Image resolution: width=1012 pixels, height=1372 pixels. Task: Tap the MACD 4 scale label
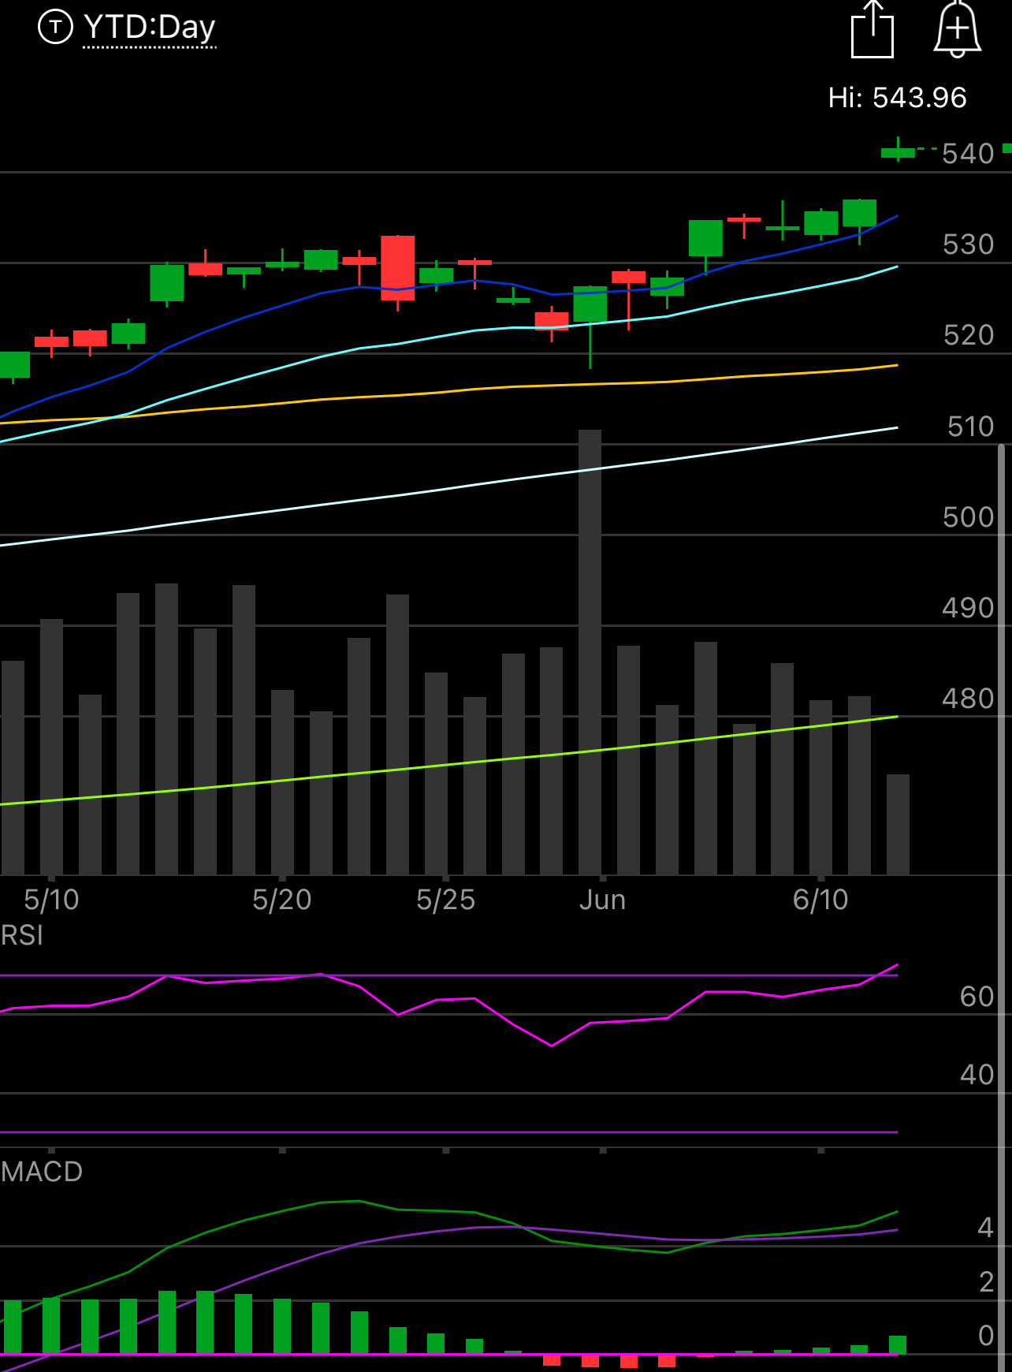pos(985,1228)
